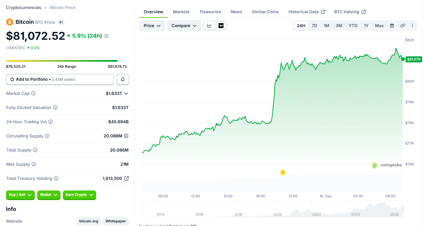Open the BTC Halving tab link
Image resolution: width=423 pixels, height=226 pixels.
click(350, 12)
